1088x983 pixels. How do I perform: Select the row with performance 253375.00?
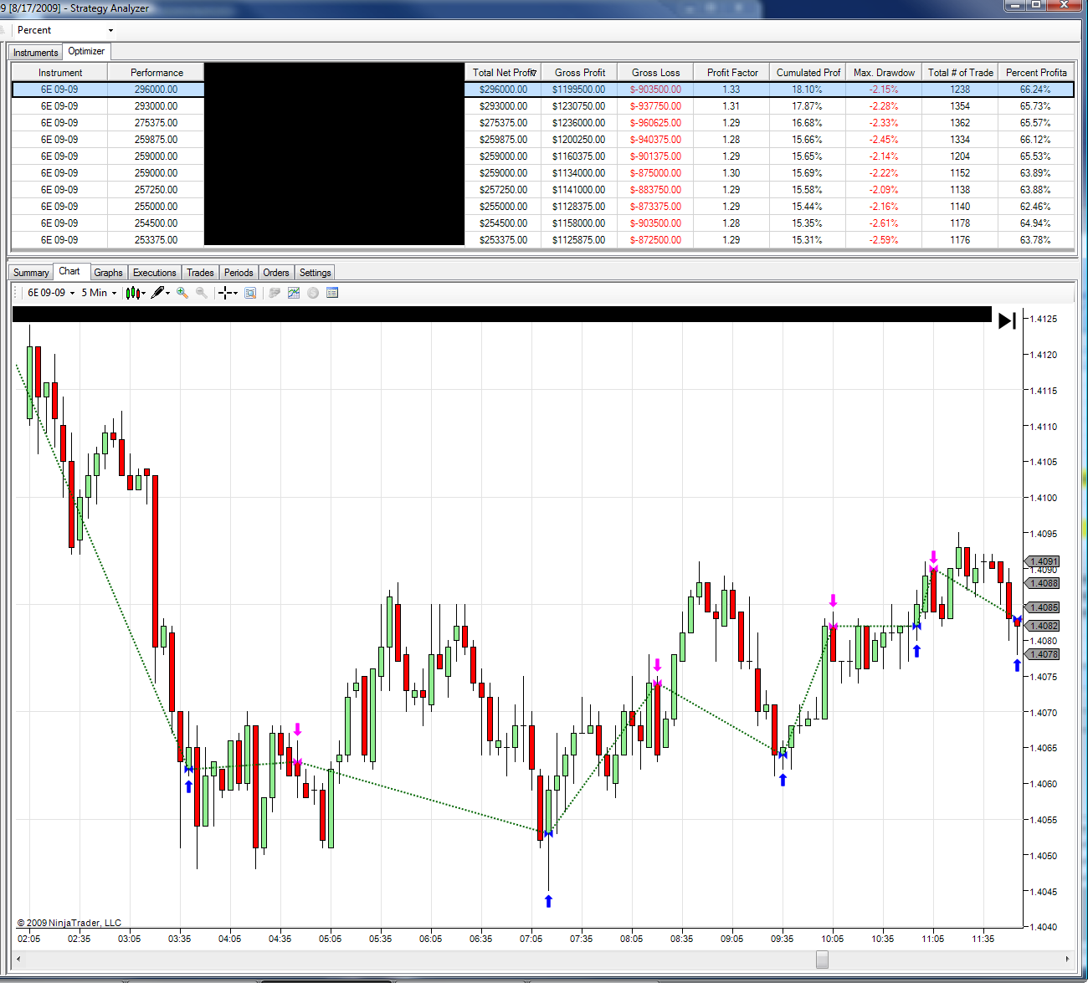(543, 240)
